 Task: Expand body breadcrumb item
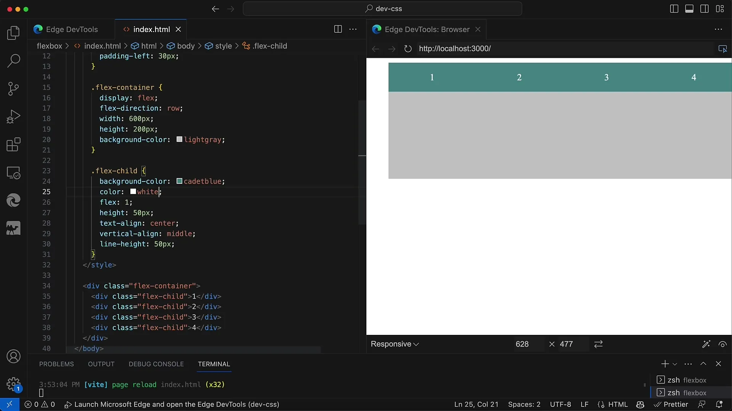click(181, 46)
